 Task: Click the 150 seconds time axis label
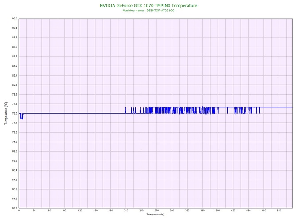(x=95, y=211)
